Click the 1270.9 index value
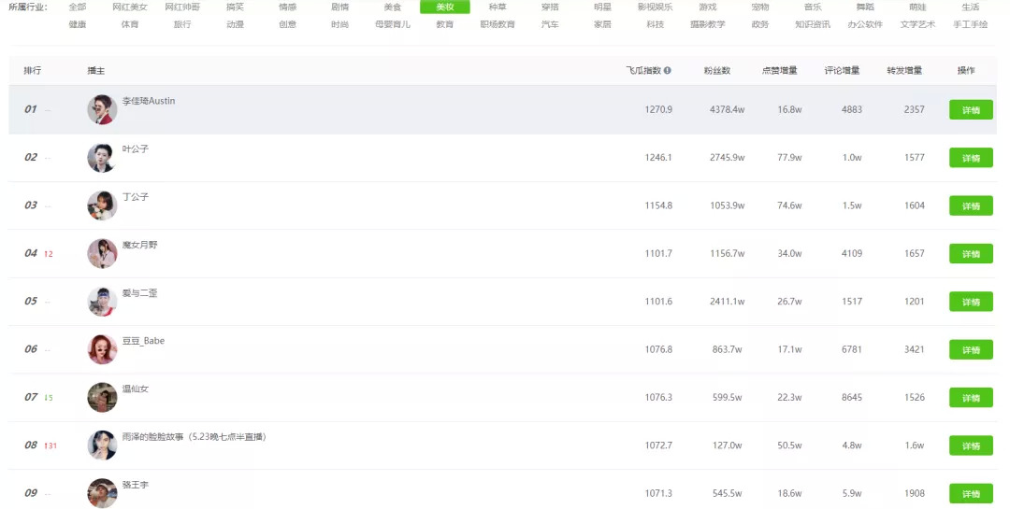Image resolution: width=1010 pixels, height=509 pixels. 658,110
